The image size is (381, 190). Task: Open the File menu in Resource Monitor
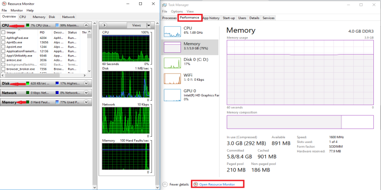click(x=4, y=10)
